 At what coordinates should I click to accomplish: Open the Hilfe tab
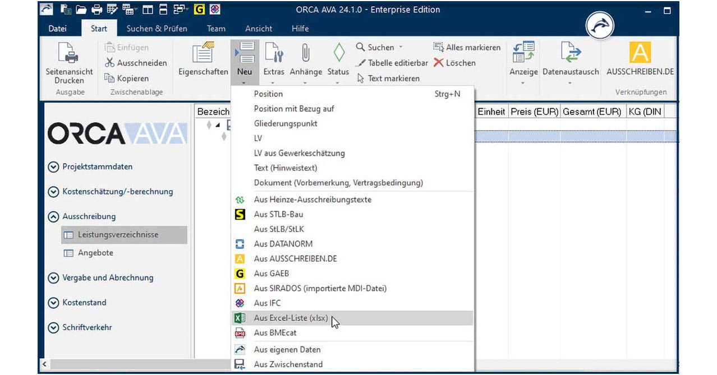click(300, 29)
